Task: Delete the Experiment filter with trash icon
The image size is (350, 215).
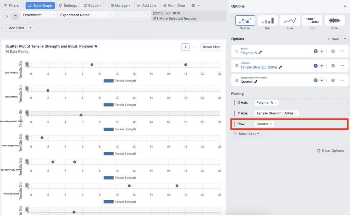Action: pyautogui.click(x=15, y=16)
